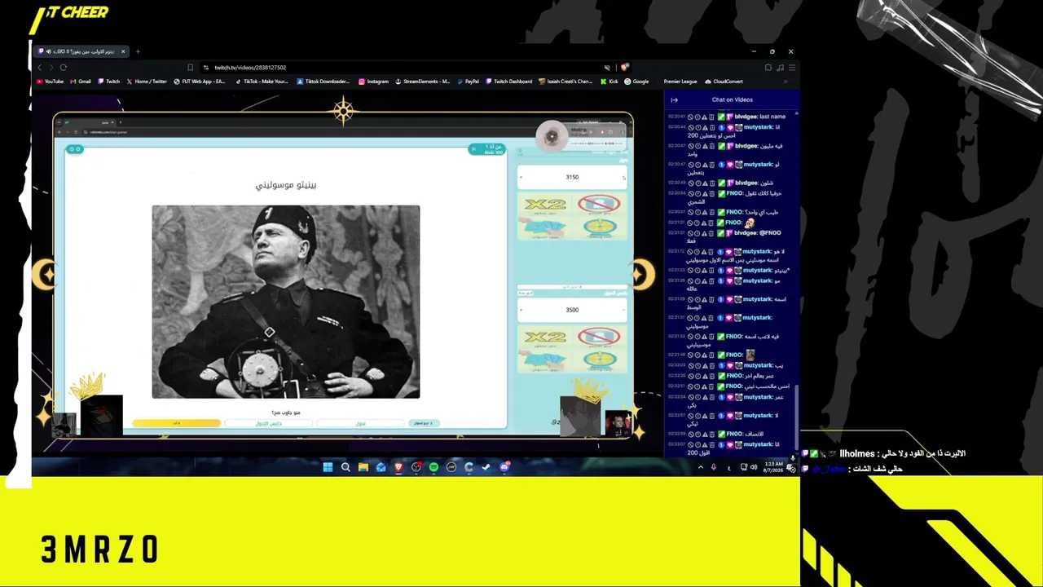This screenshot has height=587, width=1043.
Task: Open the PayPal bookmark
Action: pos(468,82)
